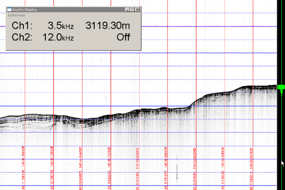Click the flat seabed plateau near the green indicator
285x190 pixels.
(x=257, y=86)
